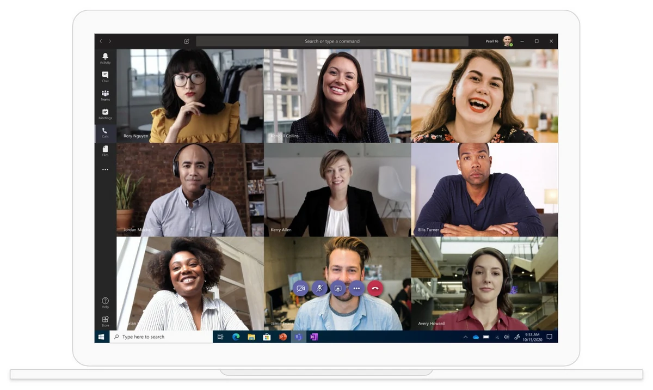Select Rory Nguyen's video tile
This screenshot has height=390, width=653.
190,96
